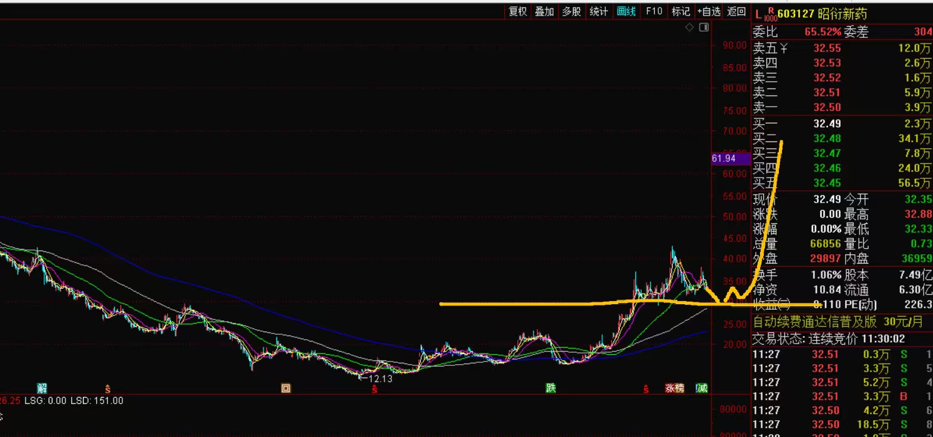Click the tick row with volume 0.3万
The width and height of the screenshot is (933, 437).
coord(843,355)
